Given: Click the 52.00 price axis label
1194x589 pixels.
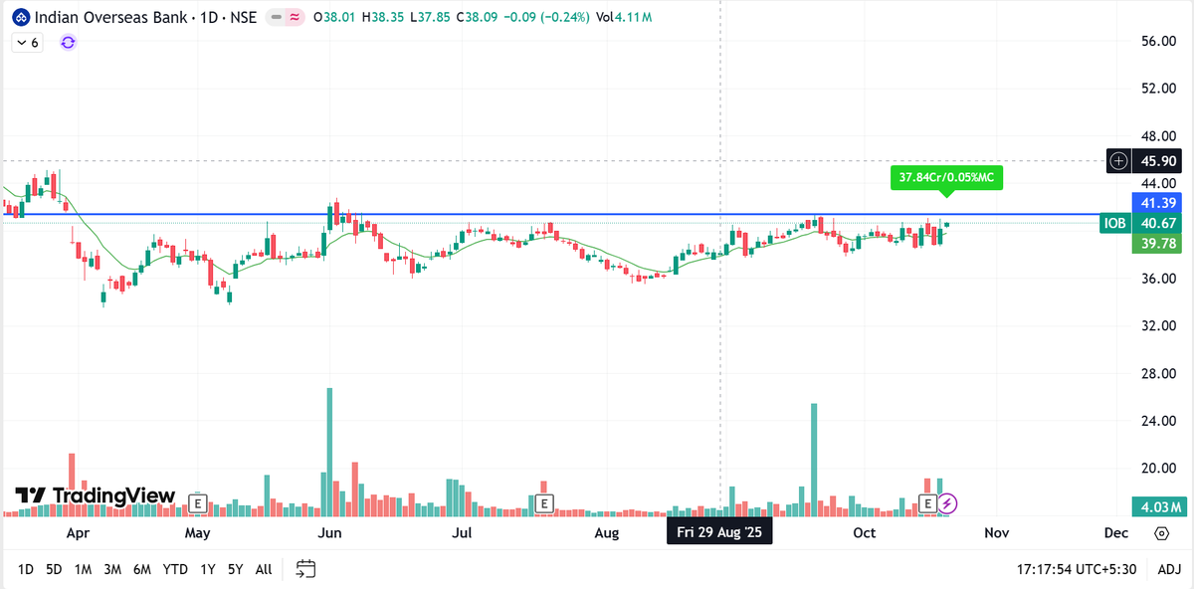Looking at the screenshot, I should (1160, 89).
